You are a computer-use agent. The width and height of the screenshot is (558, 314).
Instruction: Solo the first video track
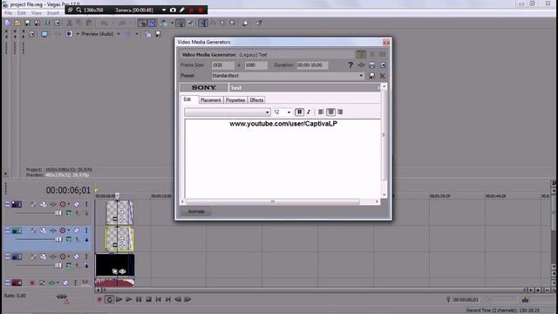click(86, 204)
